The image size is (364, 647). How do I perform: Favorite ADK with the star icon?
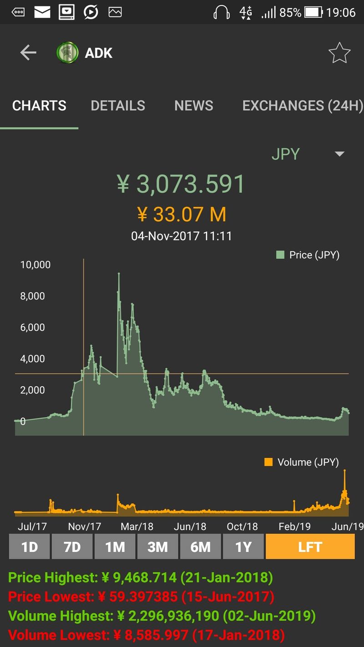coord(339,54)
